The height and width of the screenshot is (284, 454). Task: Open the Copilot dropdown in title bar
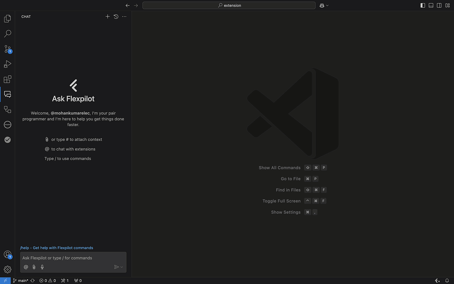[324, 6]
